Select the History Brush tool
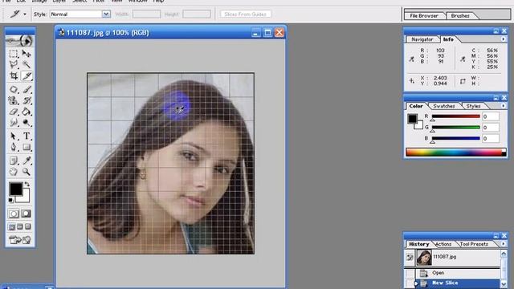Image resolution: width=514 pixels, height=289 pixels. [x=27, y=100]
